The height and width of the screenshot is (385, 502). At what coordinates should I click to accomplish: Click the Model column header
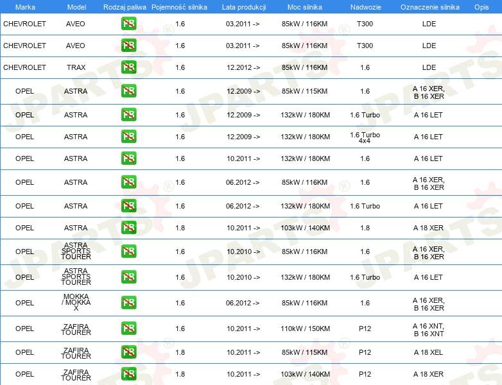(76, 7)
